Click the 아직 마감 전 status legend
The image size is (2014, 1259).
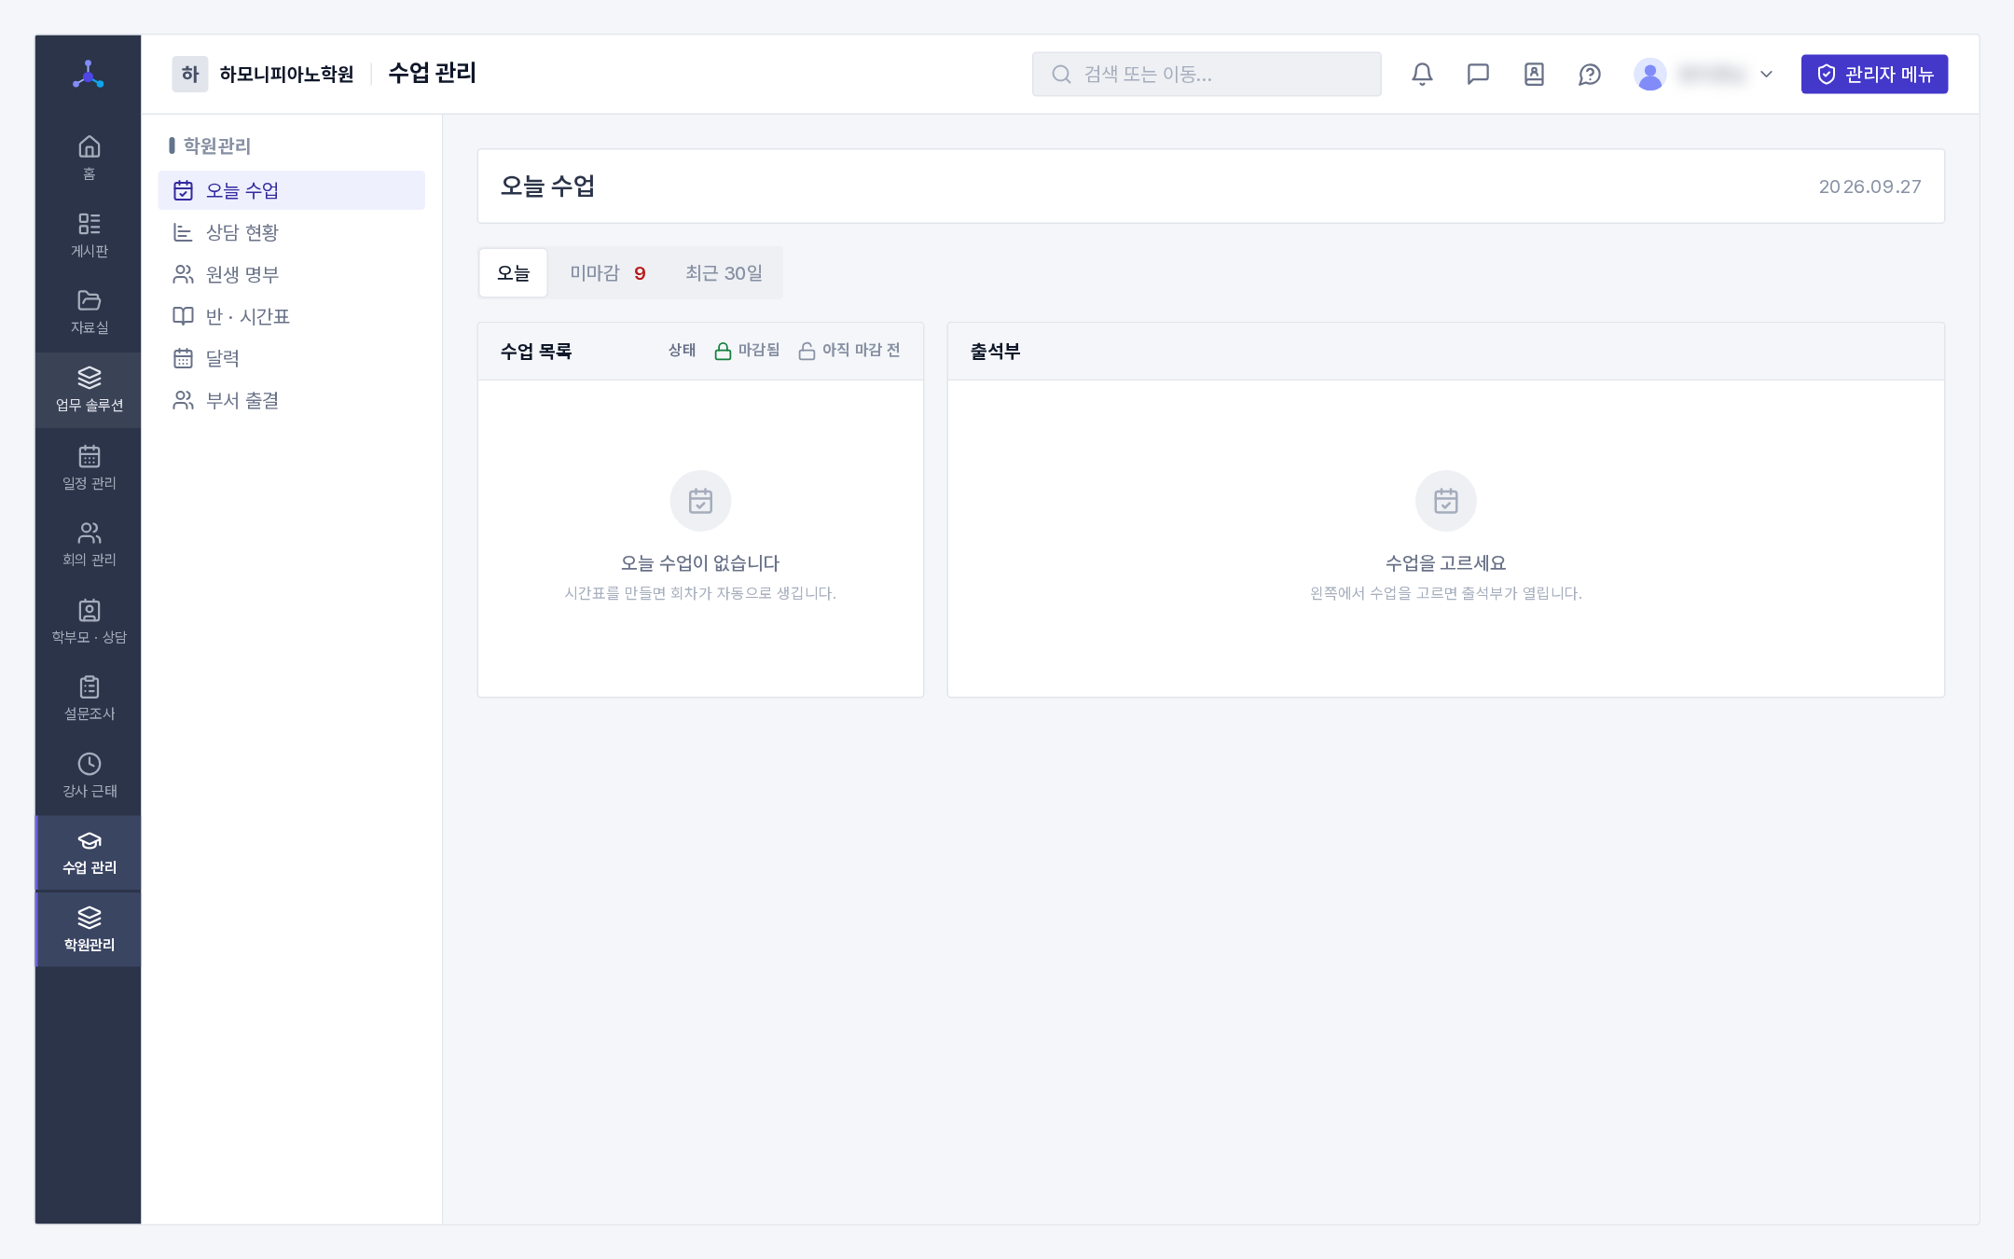click(x=849, y=350)
